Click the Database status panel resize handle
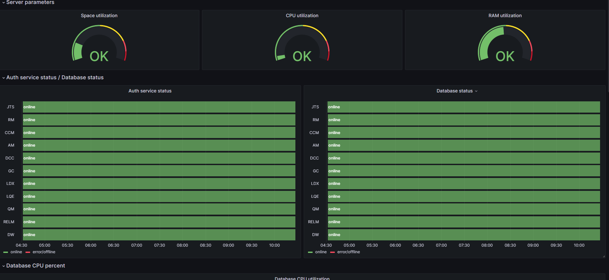Image resolution: width=609 pixels, height=280 pixels. 604,256
